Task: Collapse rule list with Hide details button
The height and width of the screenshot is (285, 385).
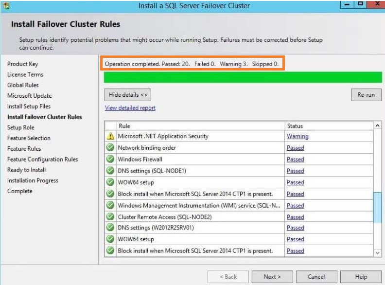Action: point(128,95)
